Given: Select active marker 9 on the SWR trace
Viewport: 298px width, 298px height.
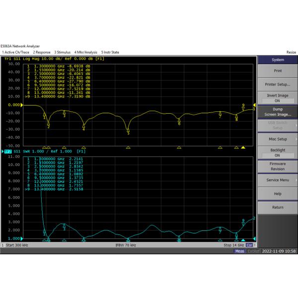Looking at the screenshot, I should 243,222.
